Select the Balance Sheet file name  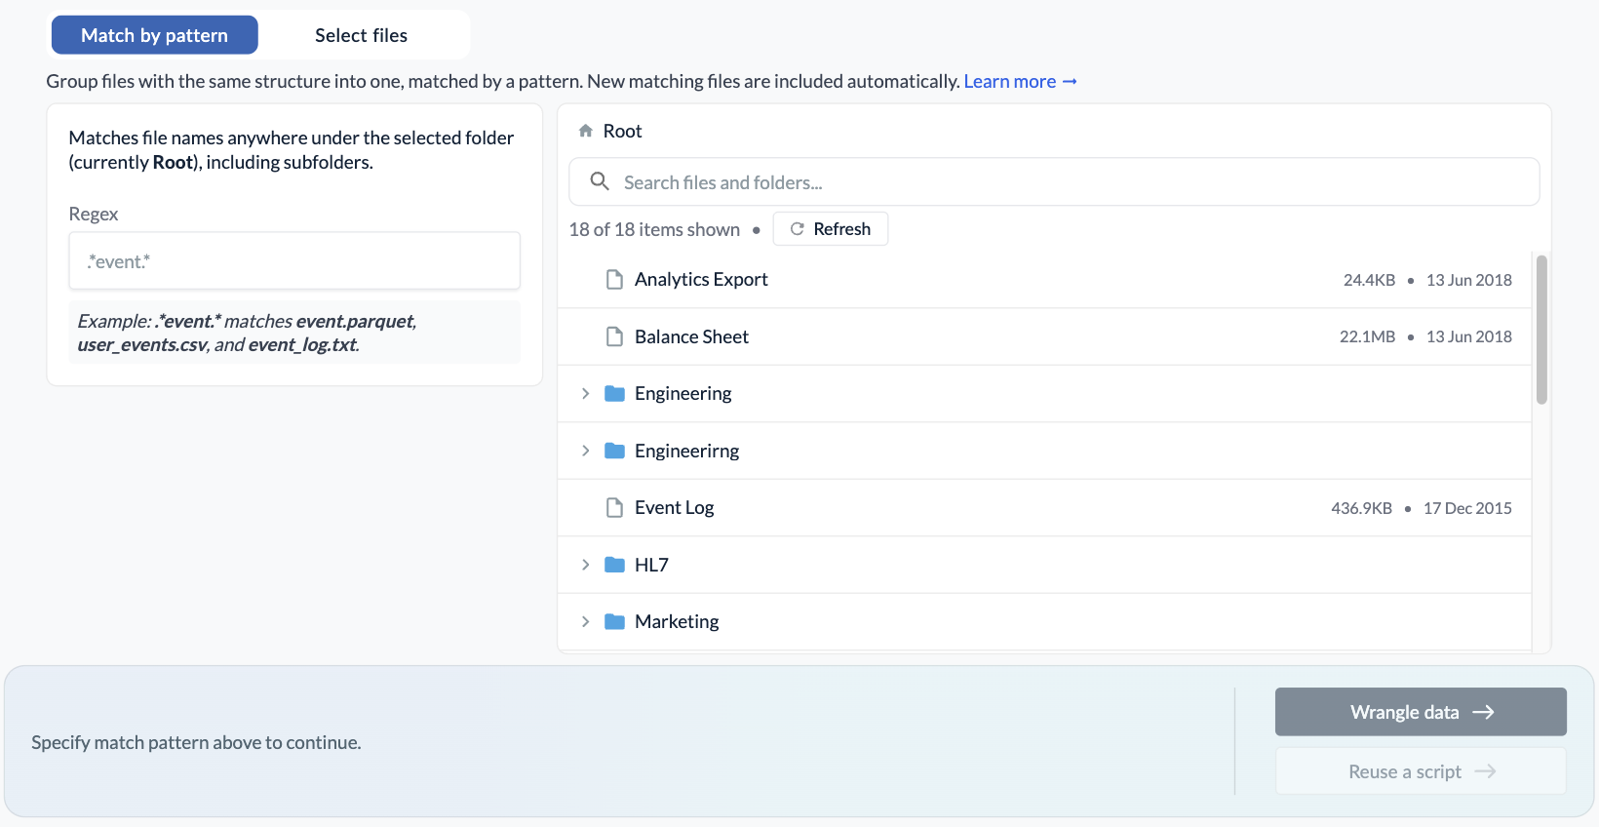(691, 336)
